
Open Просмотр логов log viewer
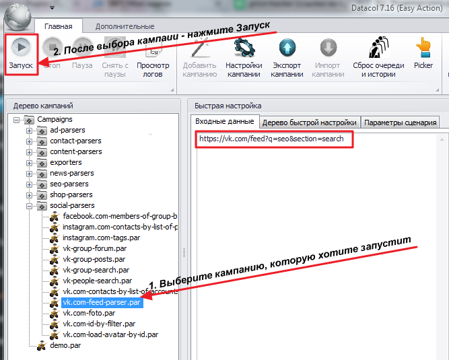[x=153, y=57]
